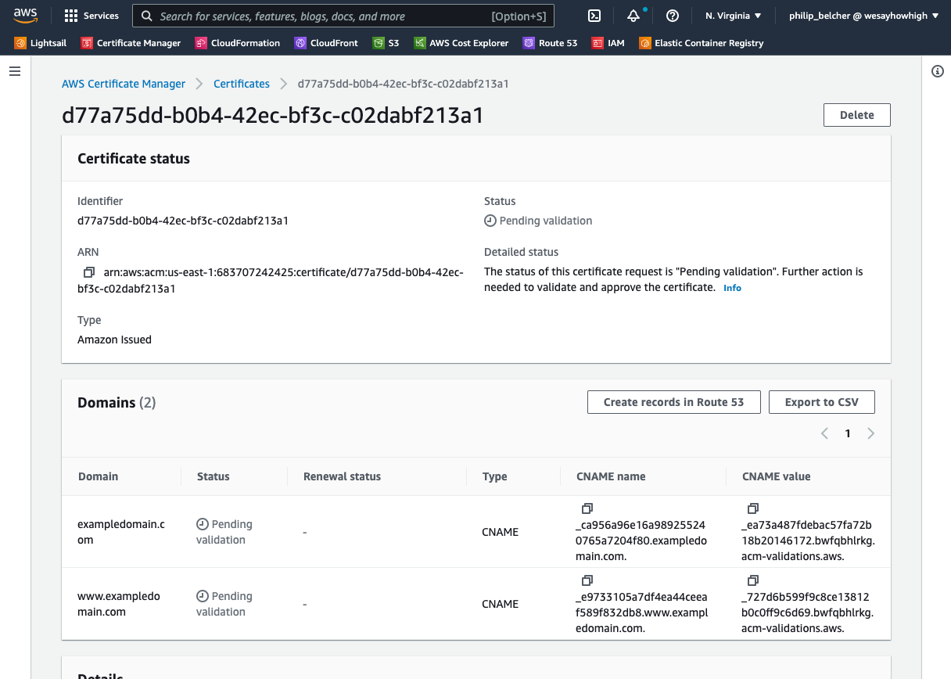Copy CNAME name for exampledomain.com
The width and height of the screenshot is (951, 679).
pos(587,508)
